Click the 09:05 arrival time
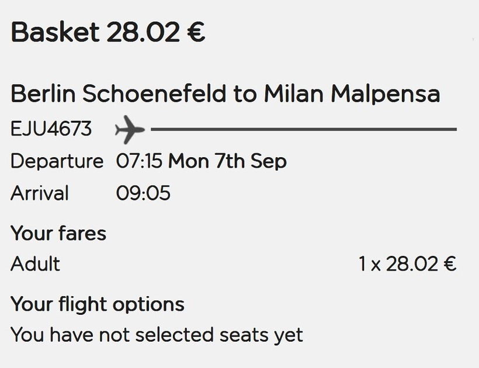 coord(143,193)
